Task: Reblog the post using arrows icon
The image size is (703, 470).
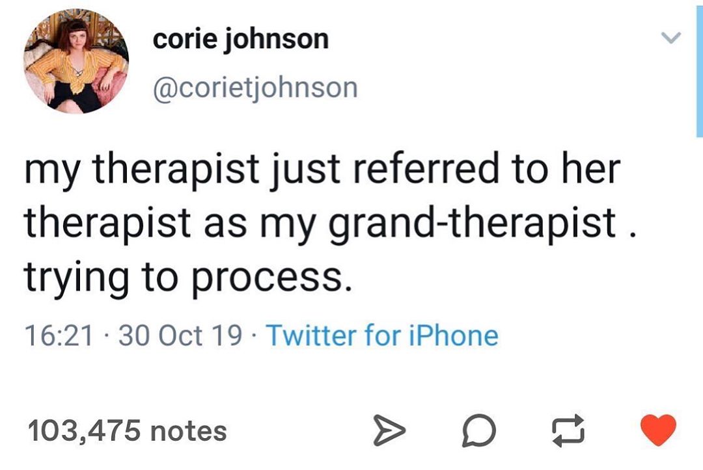Action: pyautogui.click(x=564, y=432)
